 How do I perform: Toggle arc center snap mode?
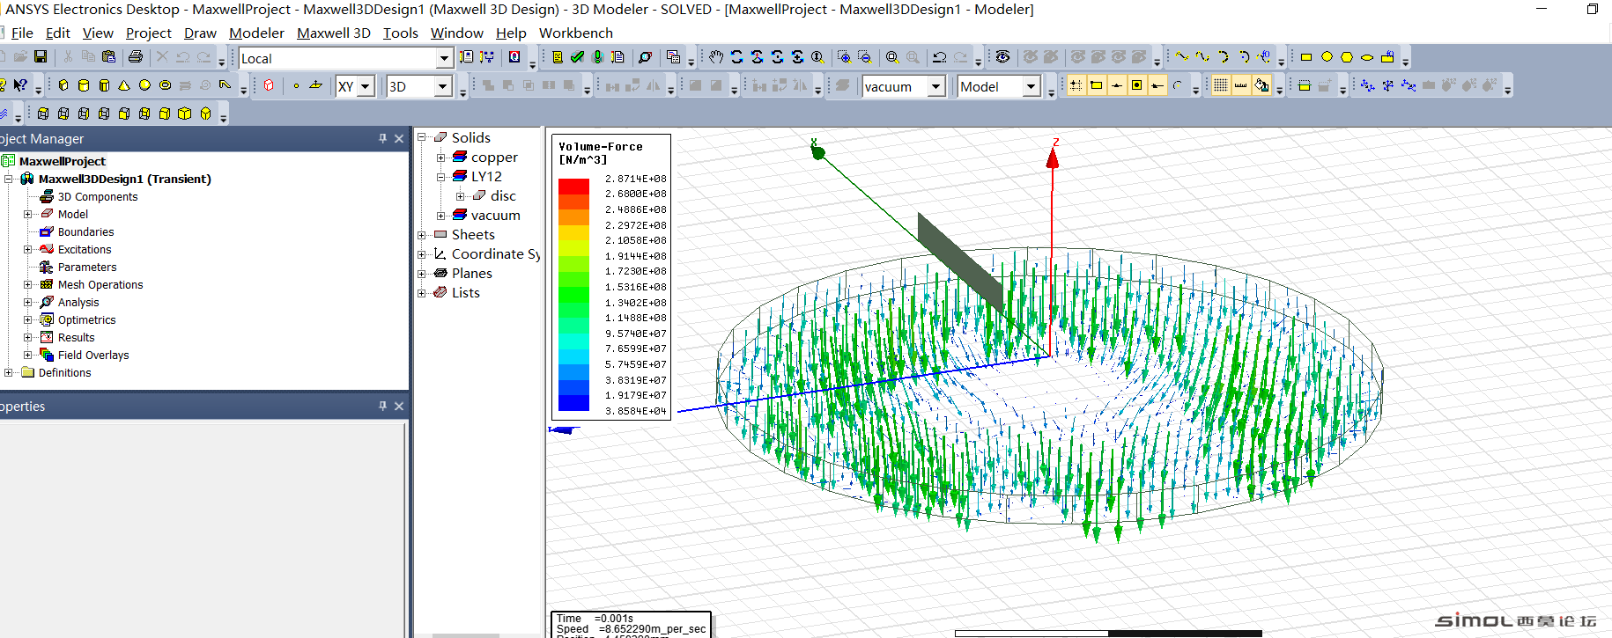(x=1178, y=85)
